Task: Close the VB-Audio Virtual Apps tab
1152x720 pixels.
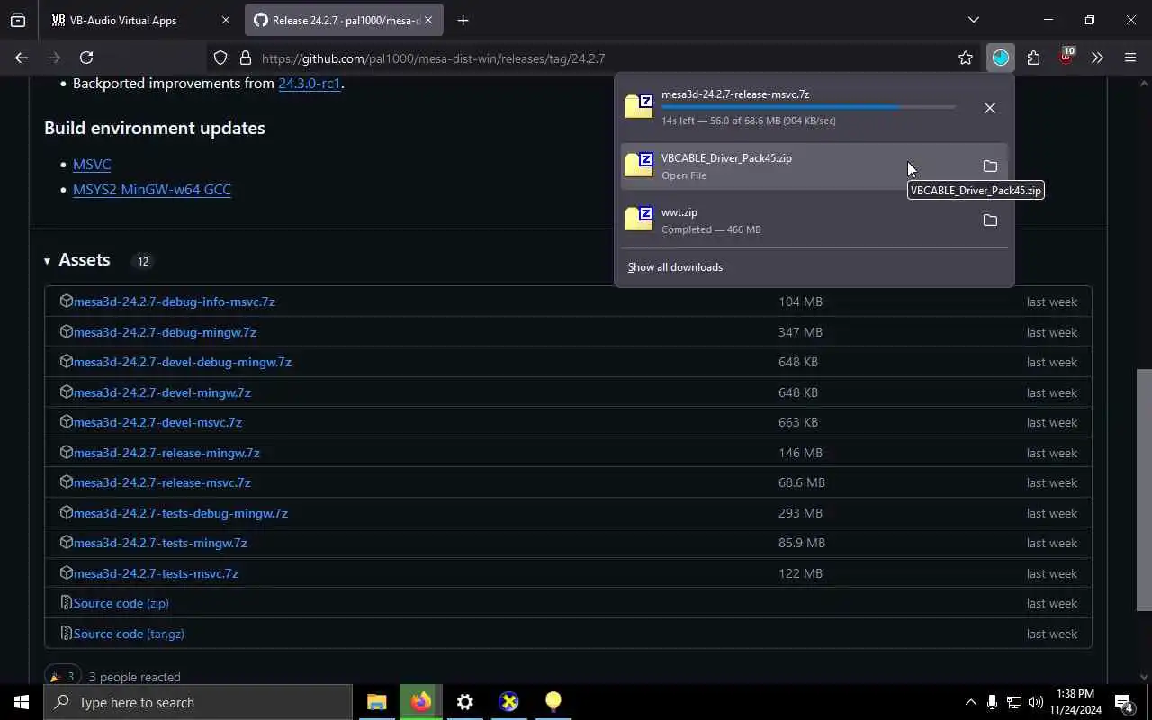Action: (225, 20)
